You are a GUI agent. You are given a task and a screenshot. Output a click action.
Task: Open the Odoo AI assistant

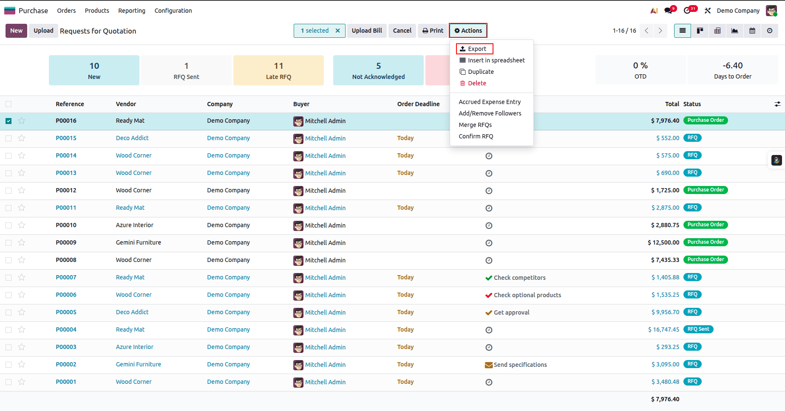coord(654,10)
